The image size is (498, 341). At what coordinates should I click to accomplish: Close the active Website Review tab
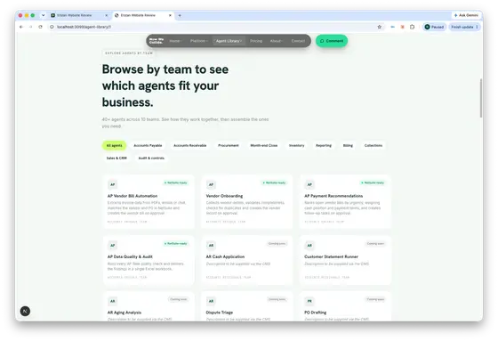170,15
